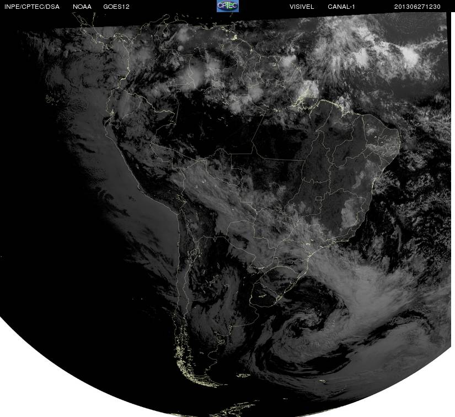Select the INPE/CPTEC/DSA header text
Image resolution: width=455 pixels, height=417 pixels.
(x=32, y=7)
